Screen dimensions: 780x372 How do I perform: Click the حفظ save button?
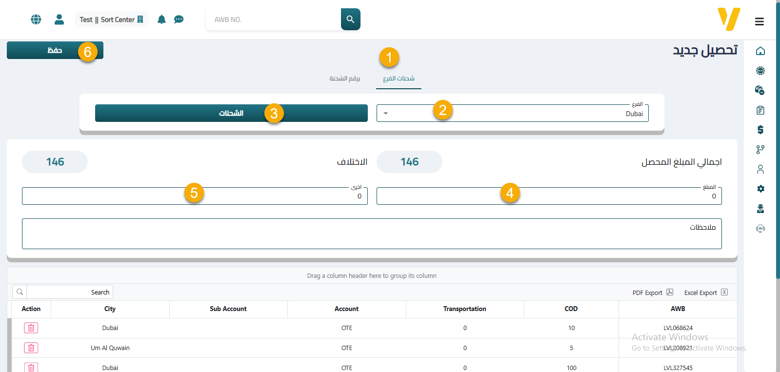(x=55, y=50)
